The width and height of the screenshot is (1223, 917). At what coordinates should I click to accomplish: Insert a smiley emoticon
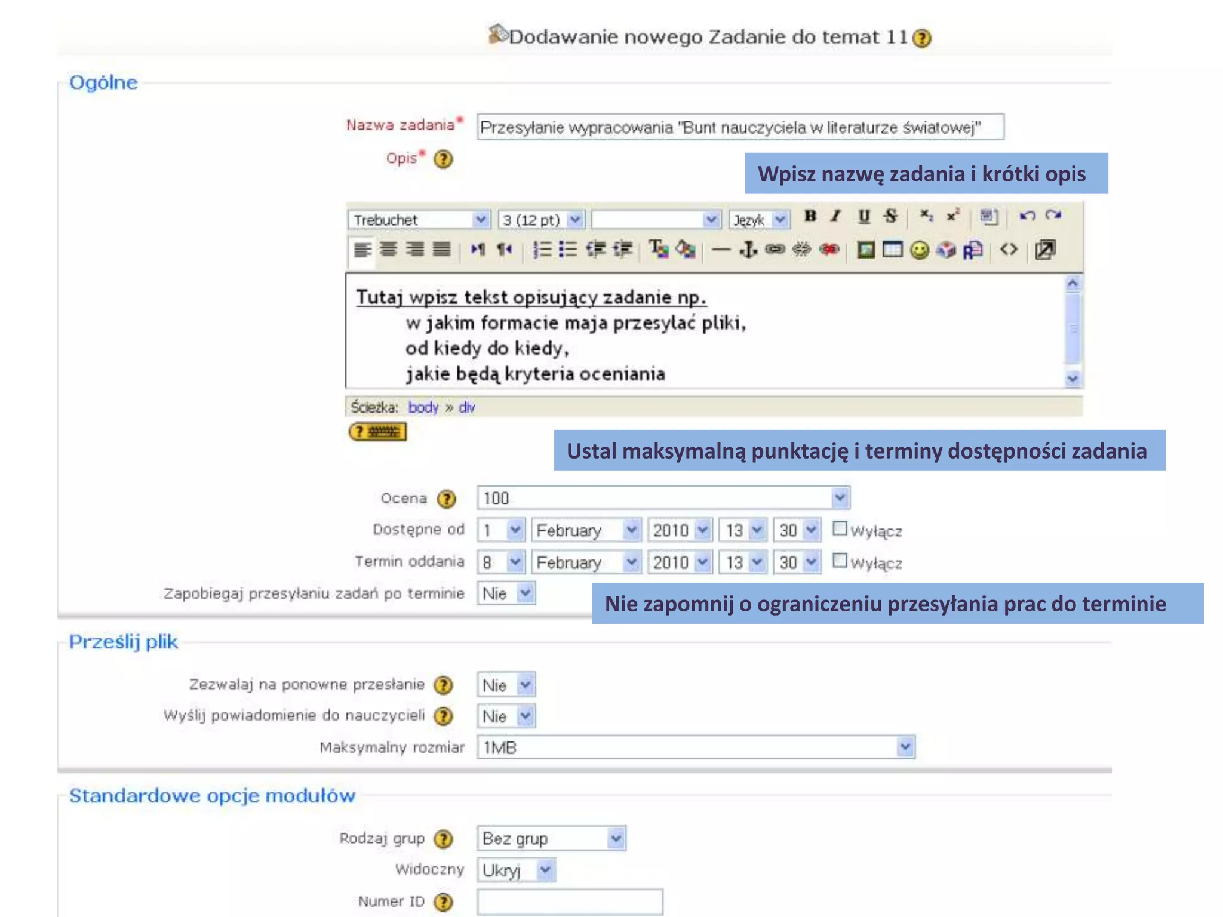[x=919, y=250]
